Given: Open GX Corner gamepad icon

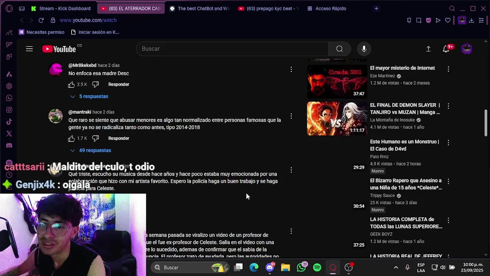Looking at the screenshot, I should pos(22,8).
